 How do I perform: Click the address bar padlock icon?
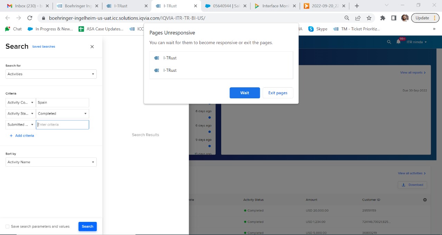43,18
